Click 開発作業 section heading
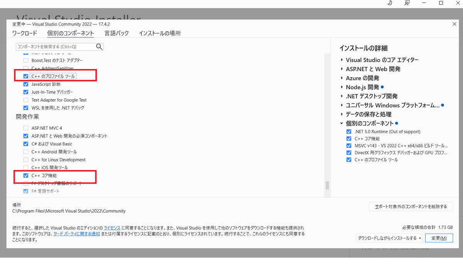 point(27,117)
